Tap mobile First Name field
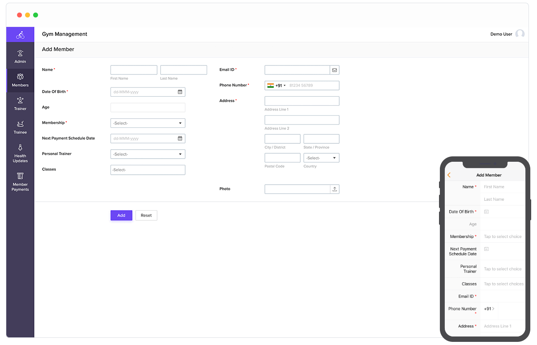Image resolution: width=537 pixels, height=345 pixels. coord(503,187)
